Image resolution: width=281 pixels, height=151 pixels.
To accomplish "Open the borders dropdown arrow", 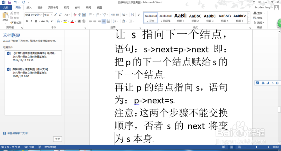I will tap(134, 21).
